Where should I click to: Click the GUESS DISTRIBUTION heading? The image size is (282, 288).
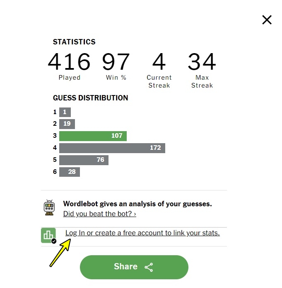point(90,98)
